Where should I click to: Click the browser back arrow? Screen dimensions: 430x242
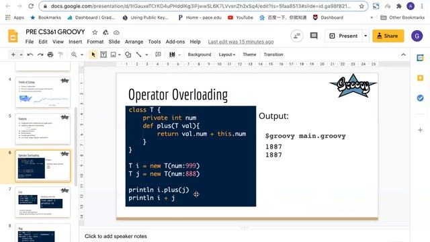[8, 6]
